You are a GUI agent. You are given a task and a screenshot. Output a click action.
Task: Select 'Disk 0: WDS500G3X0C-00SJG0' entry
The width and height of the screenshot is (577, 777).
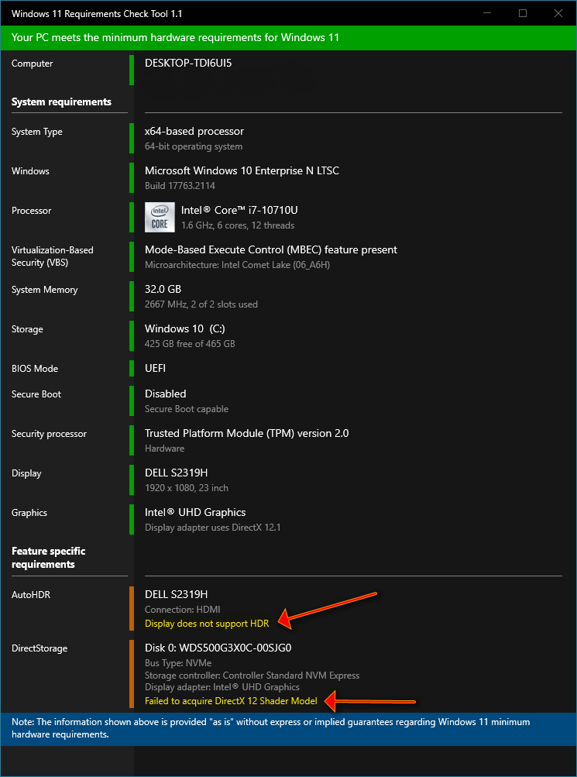click(218, 648)
